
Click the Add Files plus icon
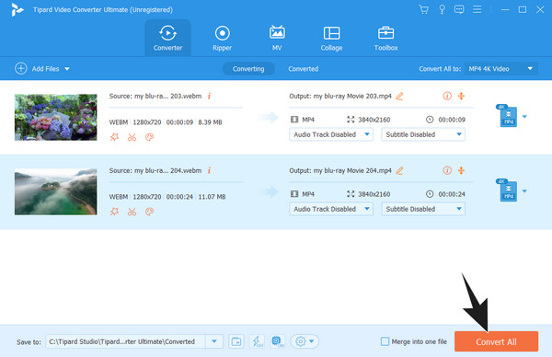(21, 68)
